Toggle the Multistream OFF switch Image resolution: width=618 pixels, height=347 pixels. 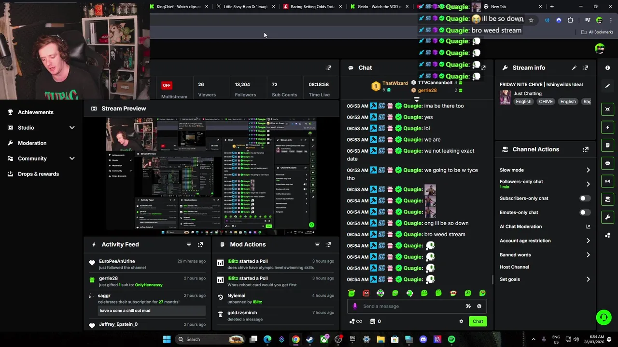tap(167, 85)
